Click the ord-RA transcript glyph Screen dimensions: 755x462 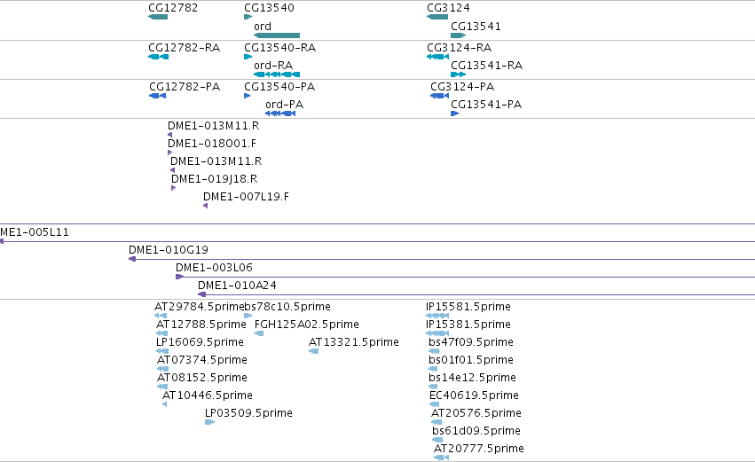(x=277, y=74)
